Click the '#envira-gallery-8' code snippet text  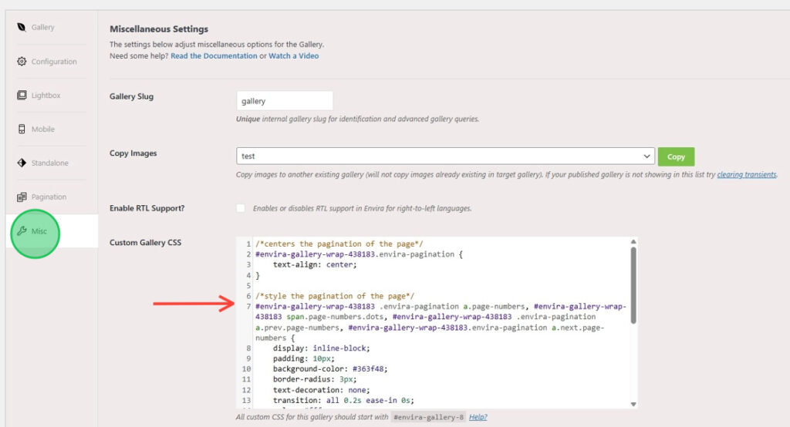(x=428, y=417)
